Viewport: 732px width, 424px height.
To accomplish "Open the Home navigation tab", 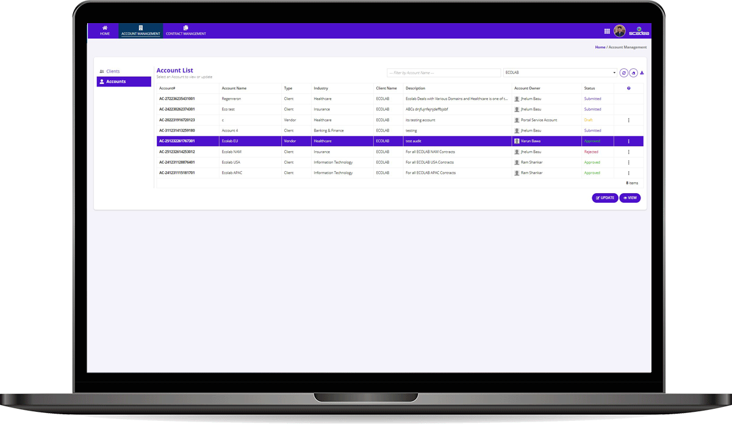I will pyautogui.click(x=105, y=30).
